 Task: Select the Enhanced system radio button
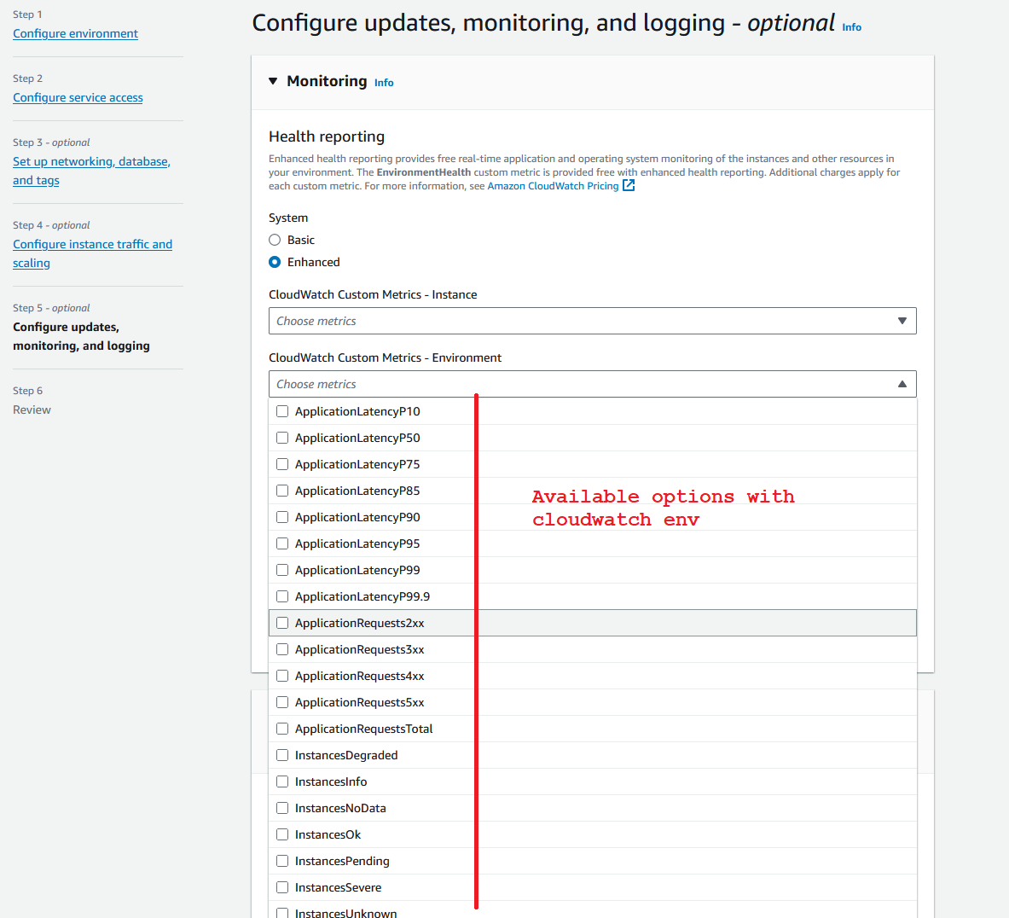point(275,262)
